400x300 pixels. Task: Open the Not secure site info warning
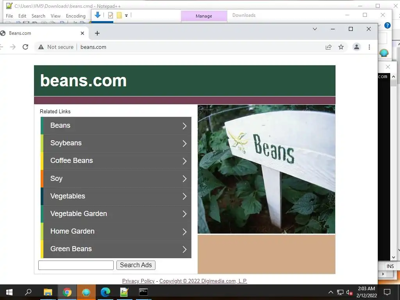(x=56, y=47)
